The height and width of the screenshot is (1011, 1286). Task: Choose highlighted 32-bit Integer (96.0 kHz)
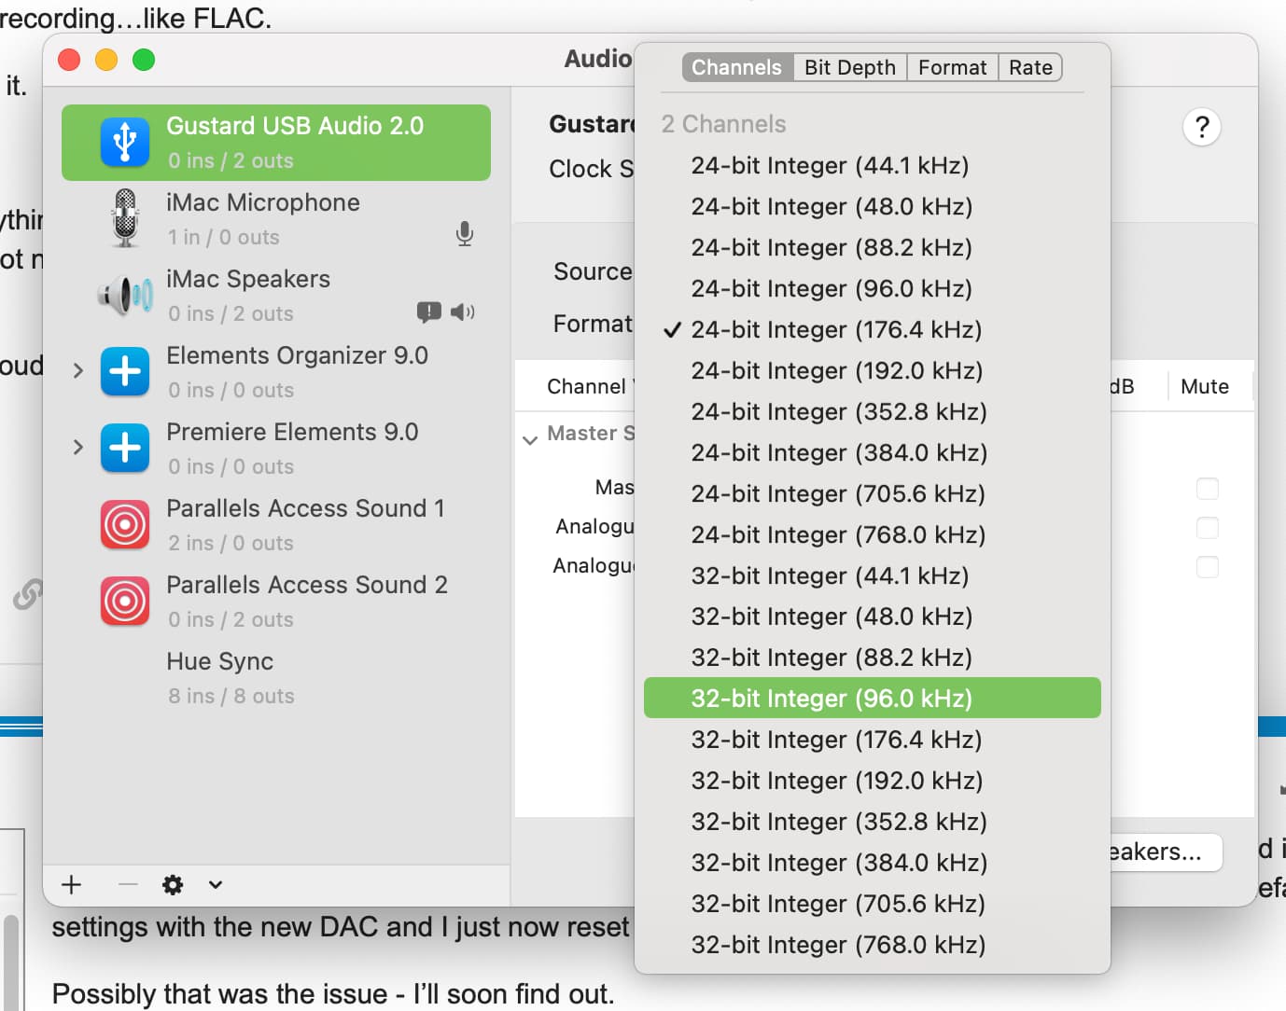coord(873,699)
